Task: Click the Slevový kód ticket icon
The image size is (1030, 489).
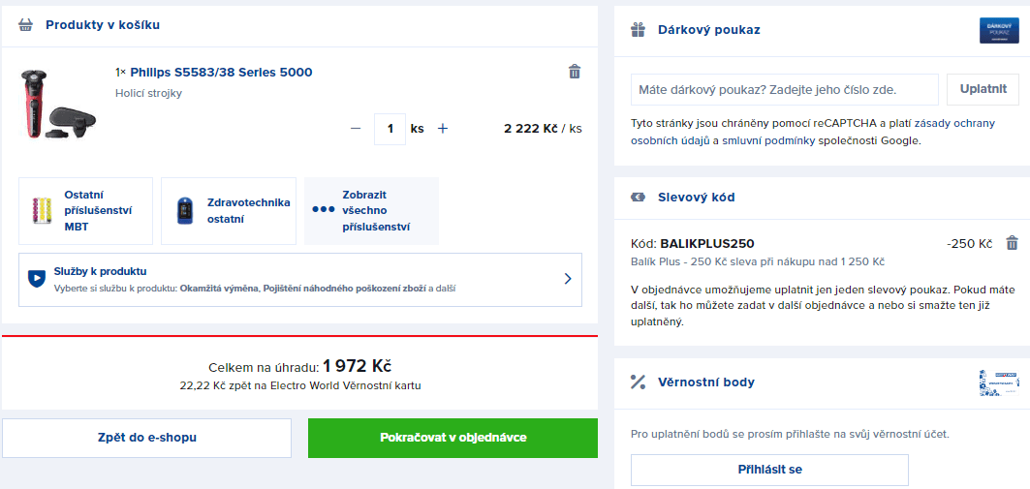Action: coord(638,197)
